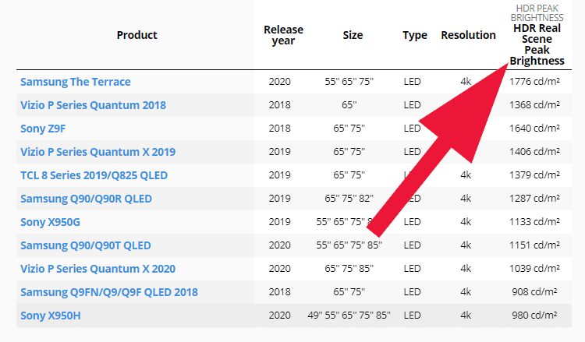Click LED type in Sony X950H row
Viewport: 585px width, 342px height.
coord(413,316)
